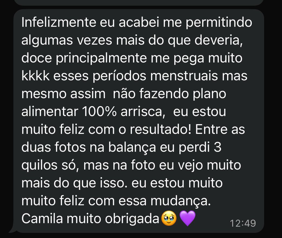Select the word "principalmente" in the message
The width and height of the screenshot is (282, 238).
(x=101, y=58)
